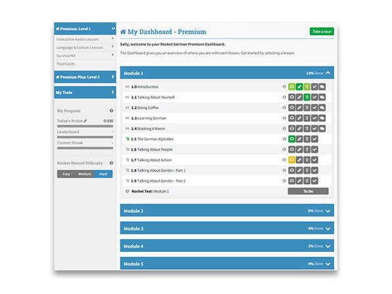Image resolution: width=392 pixels, height=294 pixels.
Task: Click the lightbulb icon for 1.3 Learning German
Action: pos(307,118)
